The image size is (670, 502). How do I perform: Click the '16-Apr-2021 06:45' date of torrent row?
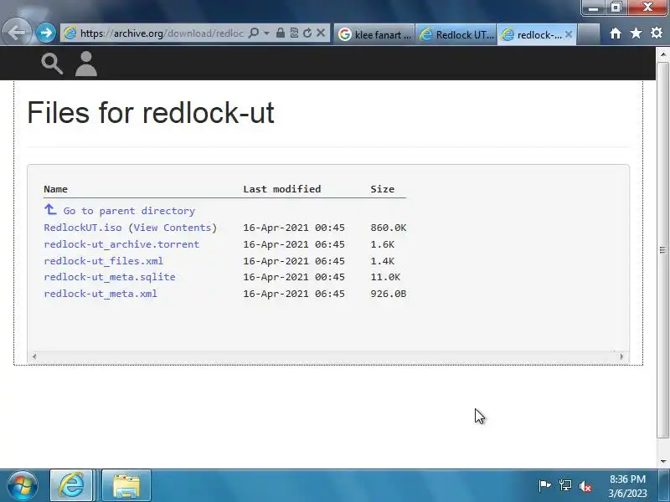[x=294, y=244]
